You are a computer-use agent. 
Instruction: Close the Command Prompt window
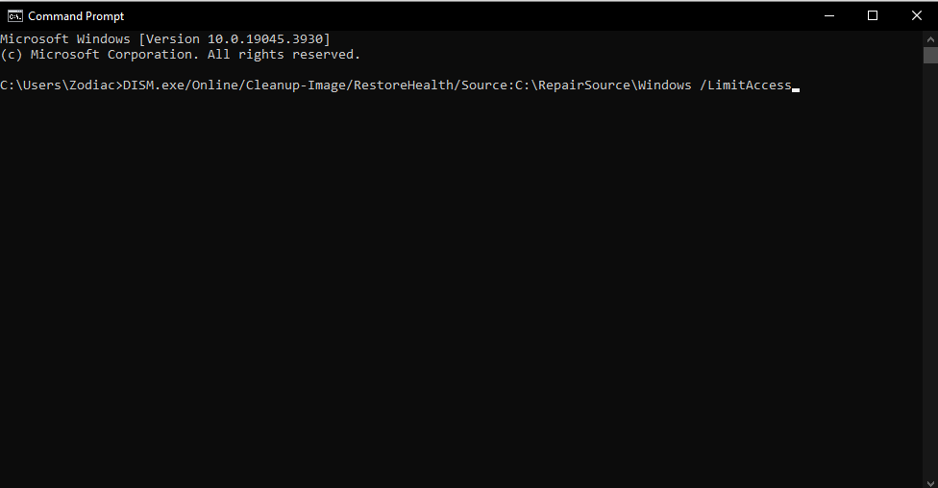[x=916, y=15]
